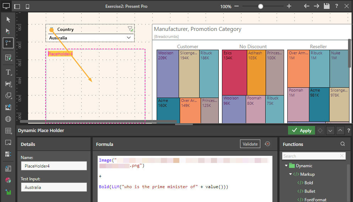Image resolution: width=353 pixels, height=202 pixels.
Task: Collapse the Markup functions node
Action: tap(290, 174)
